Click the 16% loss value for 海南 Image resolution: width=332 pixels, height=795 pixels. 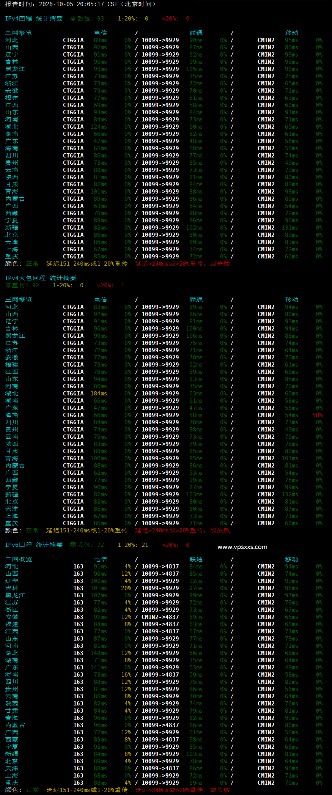coord(126,675)
